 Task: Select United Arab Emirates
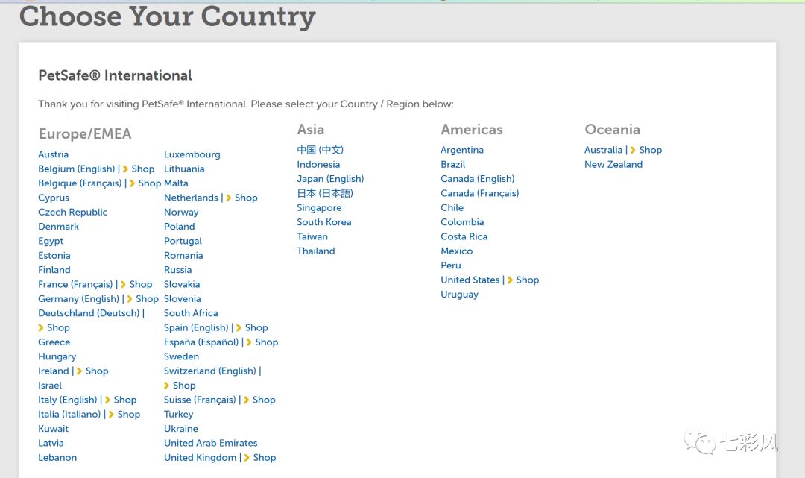(210, 443)
